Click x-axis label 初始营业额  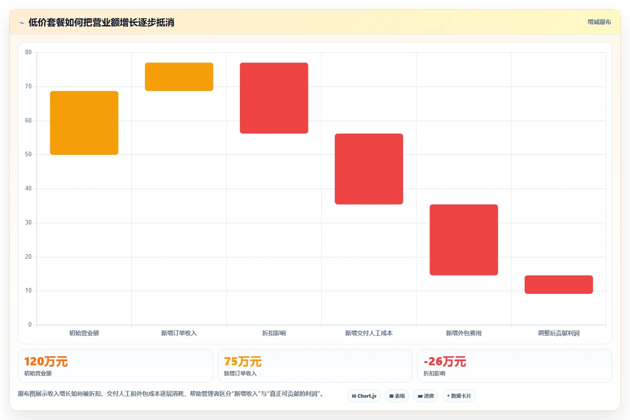pos(84,333)
